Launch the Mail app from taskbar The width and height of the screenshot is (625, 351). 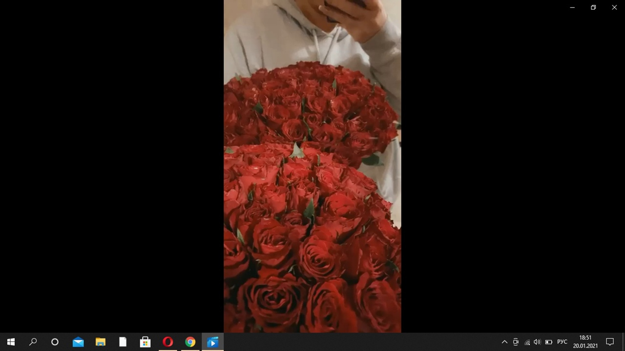(x=78, y=342)
